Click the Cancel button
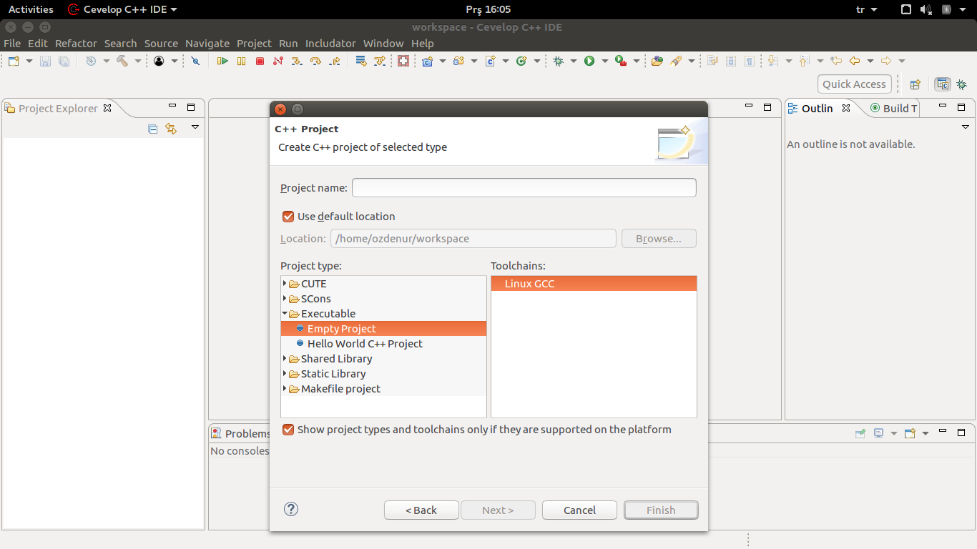Image resolution: width=977 pixels, height=549 pixels. point(579,510)
